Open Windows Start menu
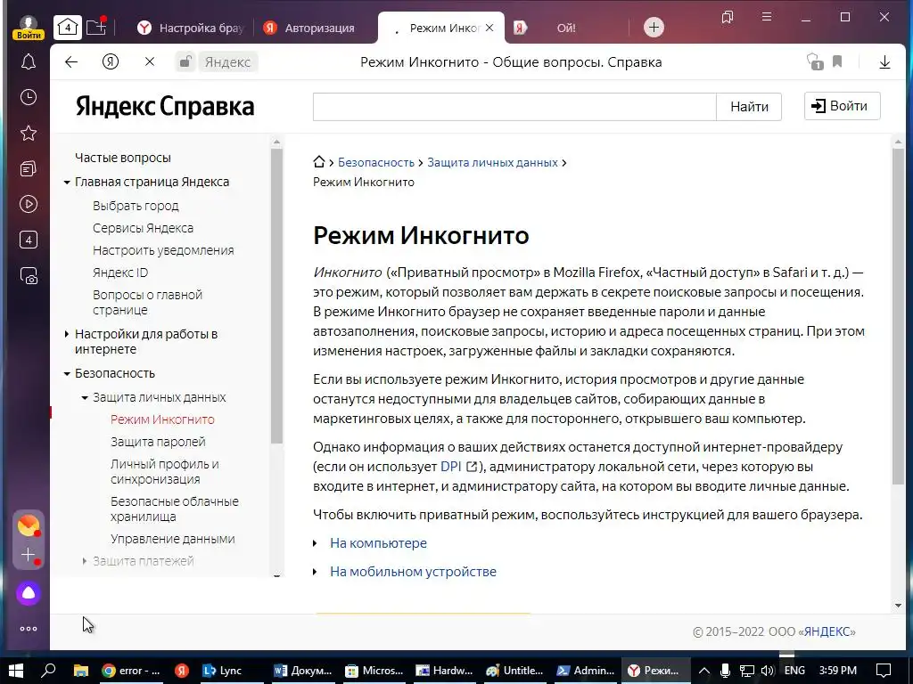 (x=16, y=670)
